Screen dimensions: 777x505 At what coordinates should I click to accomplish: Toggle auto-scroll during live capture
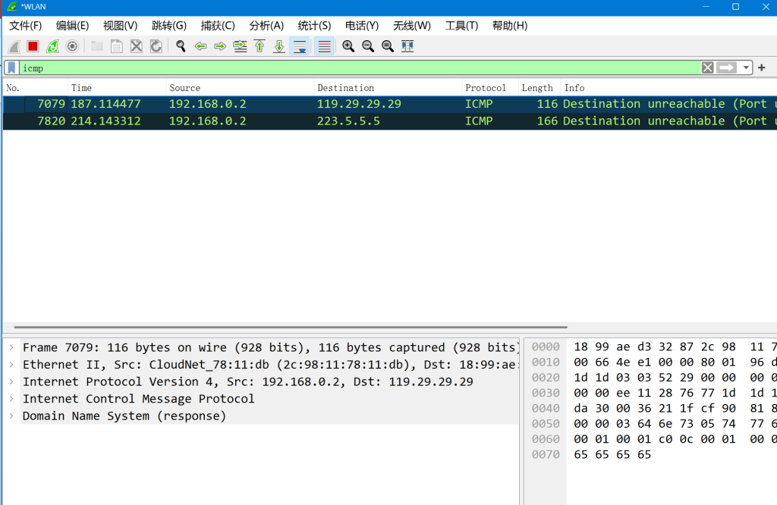point(299,46)
